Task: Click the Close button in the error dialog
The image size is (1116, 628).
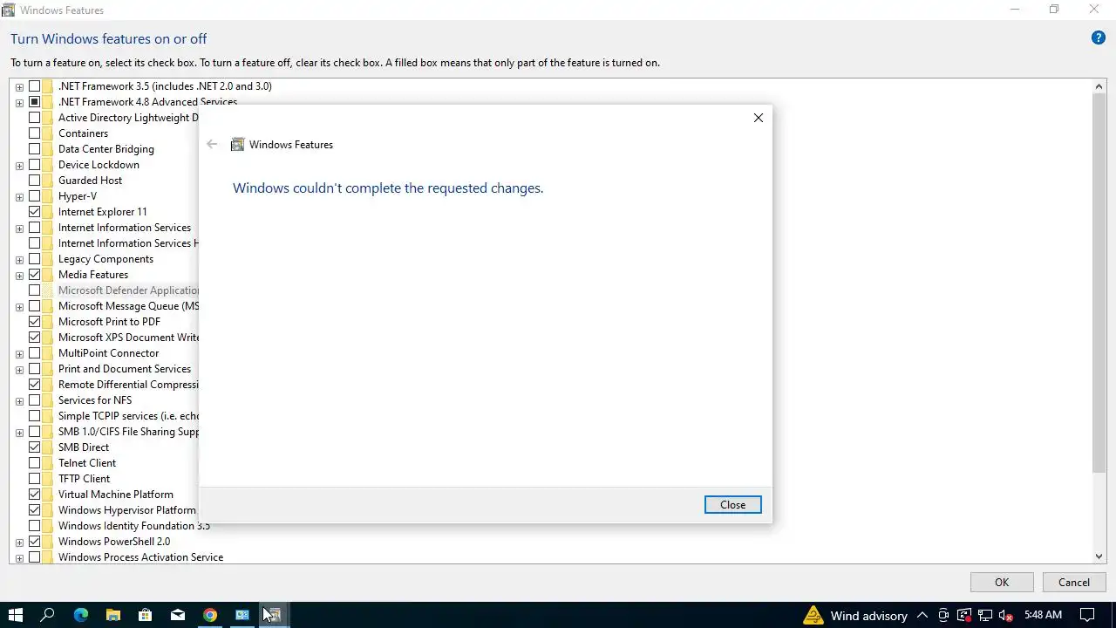Action: click(x=732, y=505)
